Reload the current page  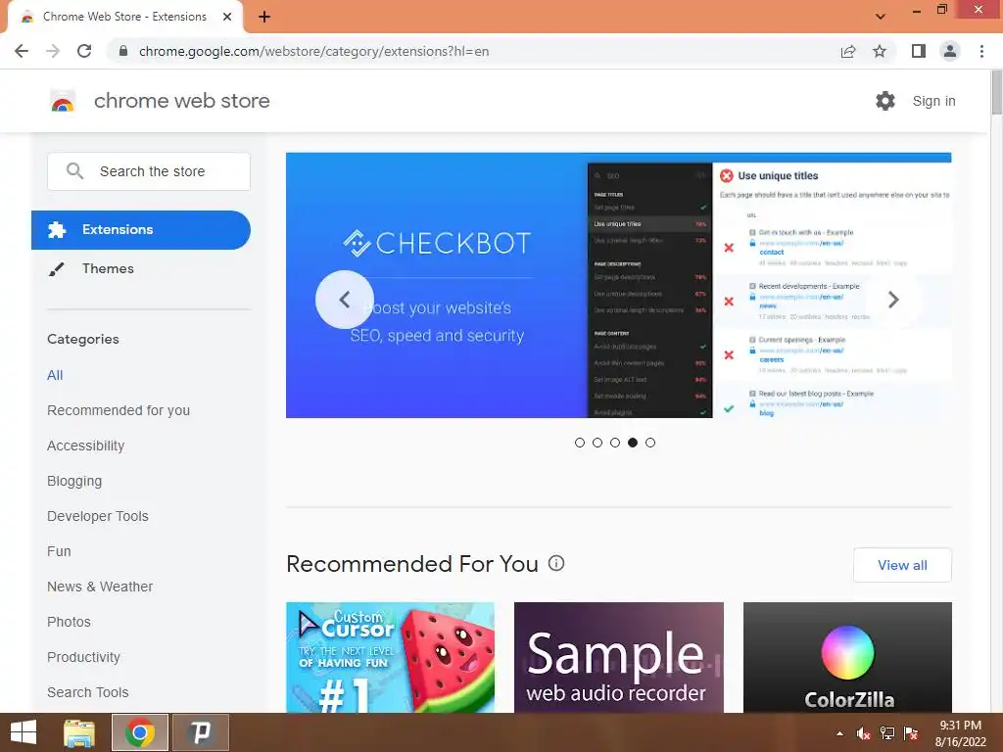pyautogui.click(x=84, y=51)
